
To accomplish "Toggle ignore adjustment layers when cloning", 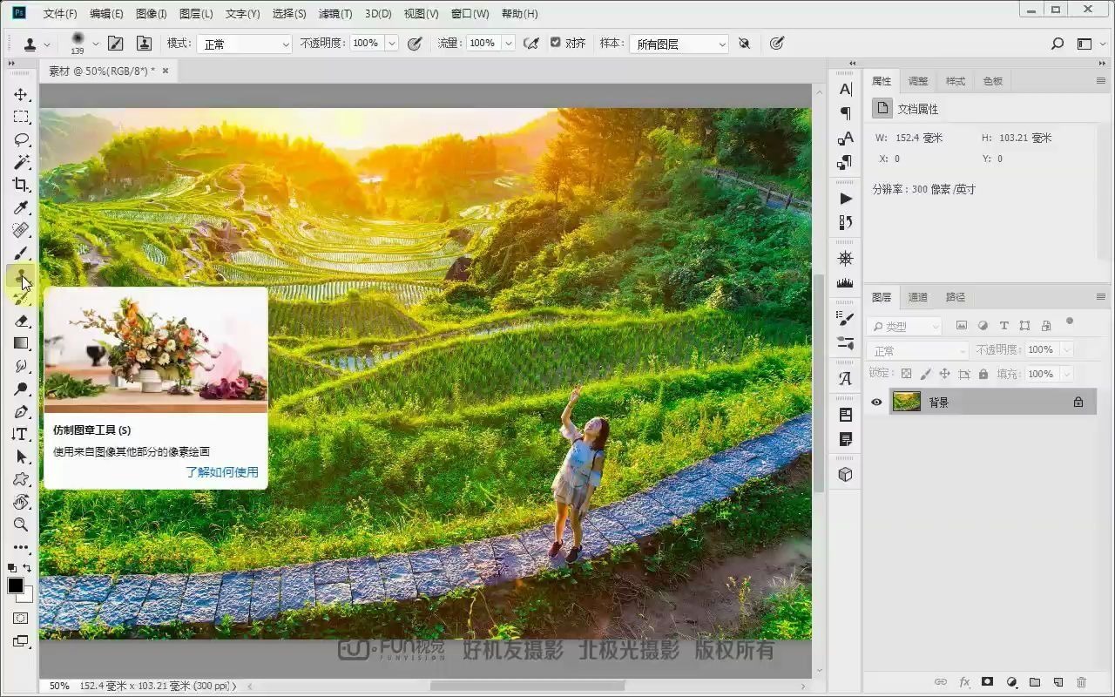I will pyautogui.click(x=744, y=44).
